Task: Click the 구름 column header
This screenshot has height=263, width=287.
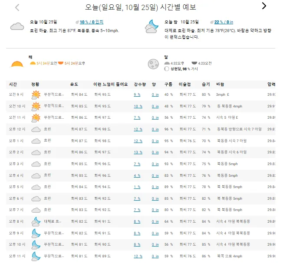Action: coord(168,84)
